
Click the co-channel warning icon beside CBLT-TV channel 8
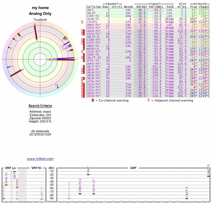[83, 66]
